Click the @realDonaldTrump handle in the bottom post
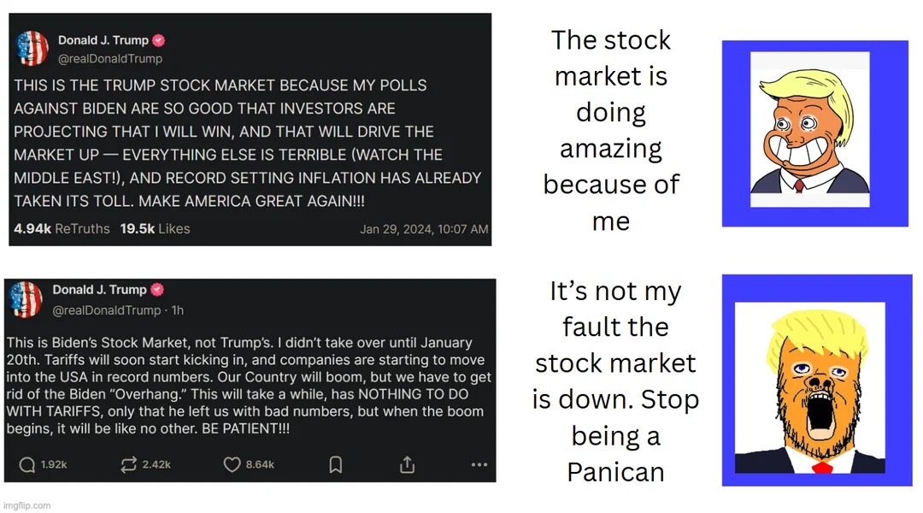 click(107, 310)
